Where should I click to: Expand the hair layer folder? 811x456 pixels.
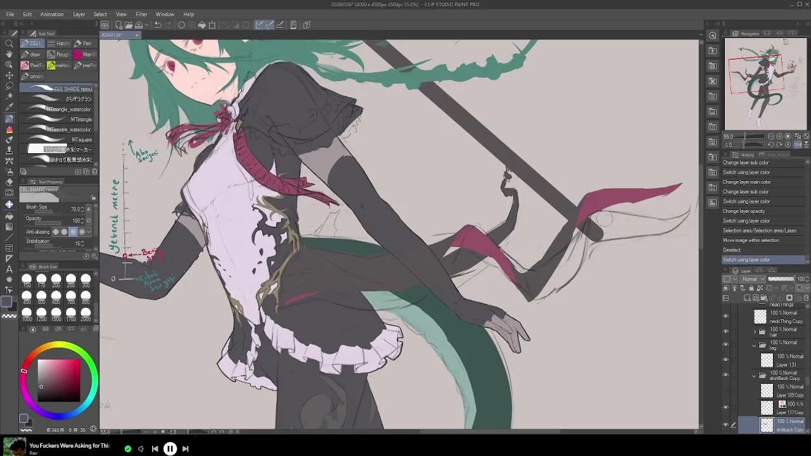754,332
